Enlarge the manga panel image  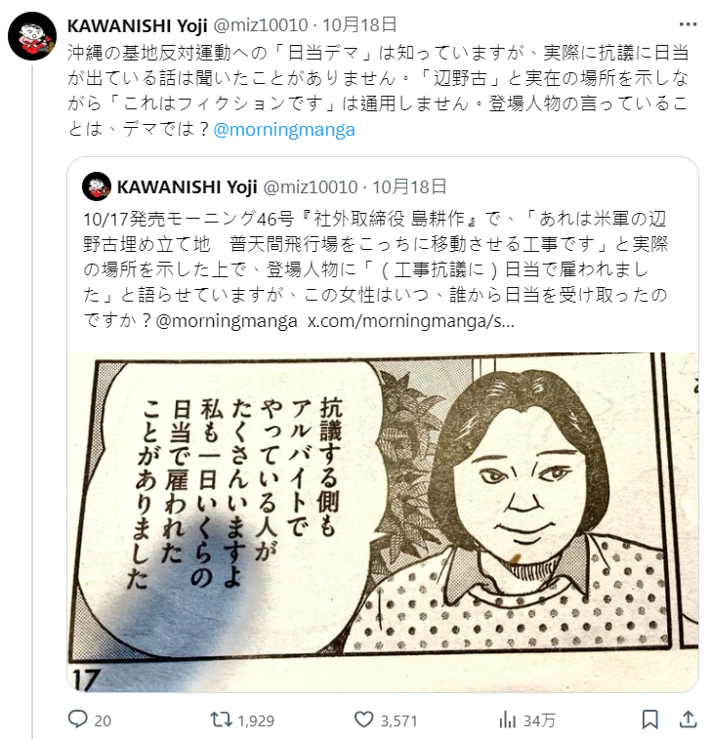tap(383, 521)
